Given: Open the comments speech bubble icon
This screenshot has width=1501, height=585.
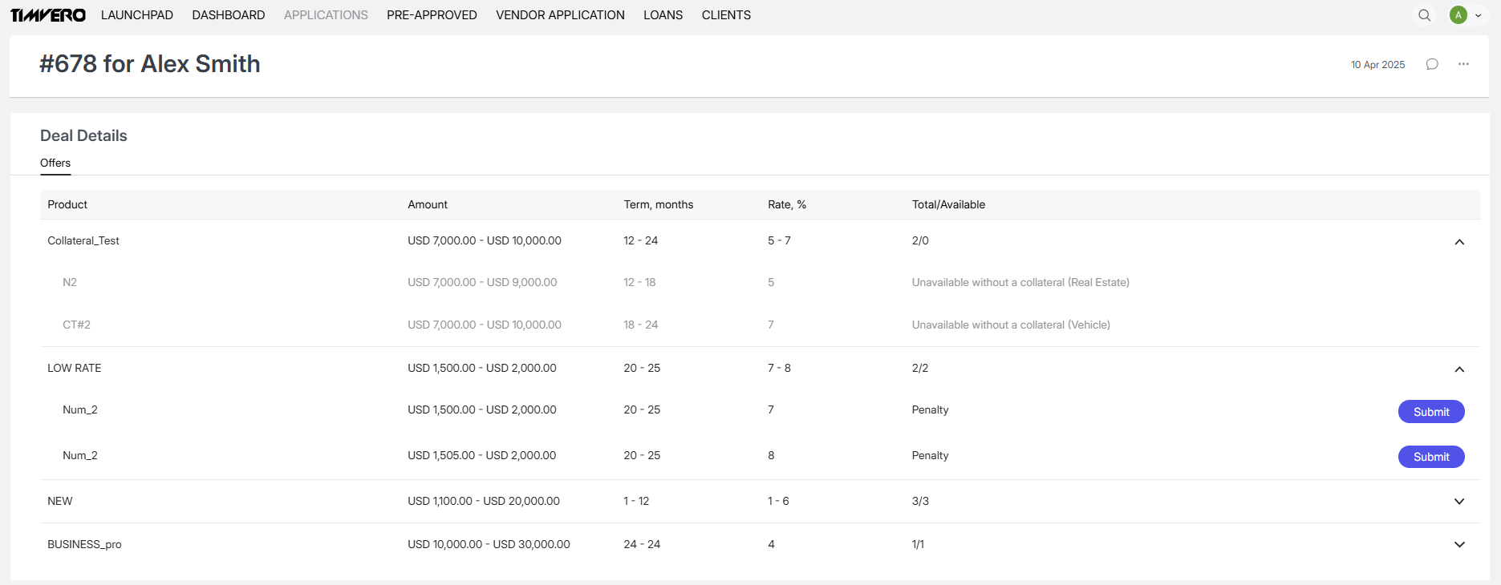Looking at the screenshot, I should pyautogui.click(x=1432, y=64).
